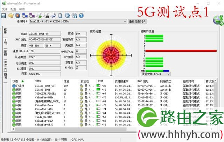224x142 pixels.
Task: Click the green status icon of Tenda_8678F0 row
Action: [14, 117]
